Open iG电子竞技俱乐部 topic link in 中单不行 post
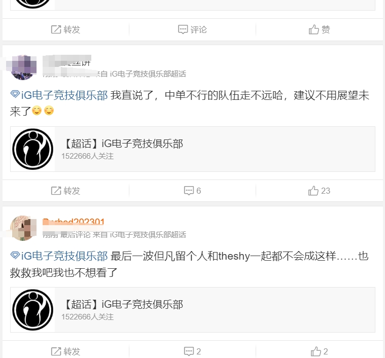This screenshot has width=385, height=358. coord(64,95)
